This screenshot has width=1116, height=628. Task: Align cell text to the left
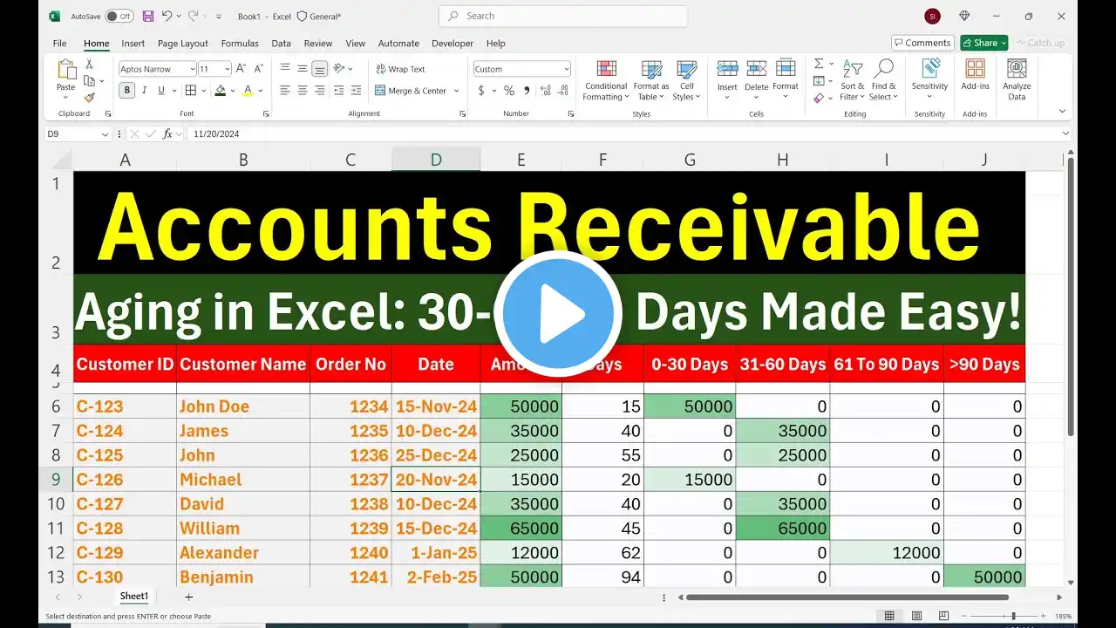(x=285, y=91)
